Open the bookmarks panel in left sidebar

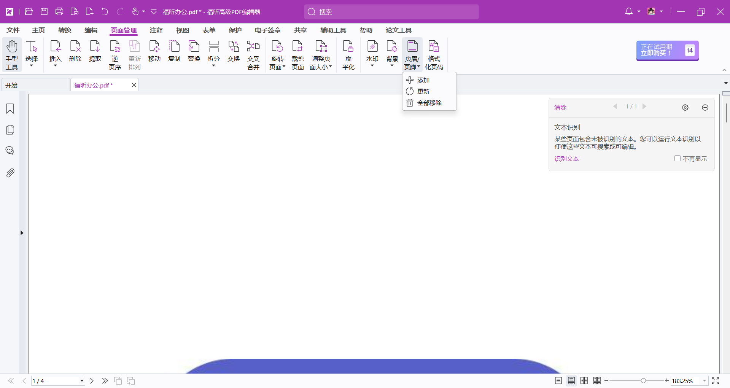pos(10,109)
